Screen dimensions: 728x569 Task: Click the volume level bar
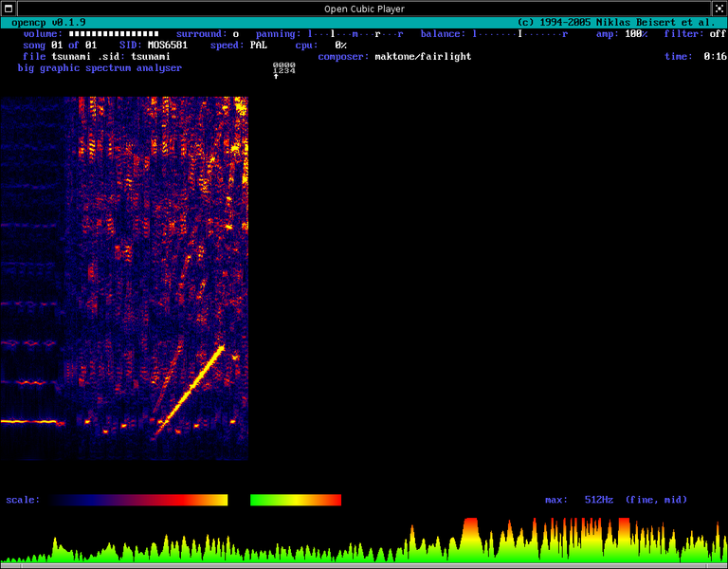tap(114, 34)
